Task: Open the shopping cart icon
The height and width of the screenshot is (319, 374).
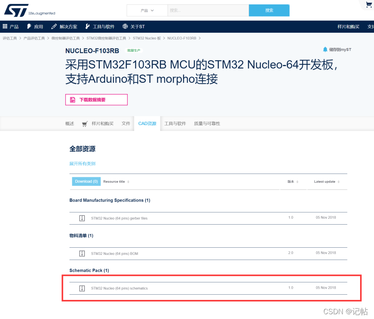Action: click(369, 4)
